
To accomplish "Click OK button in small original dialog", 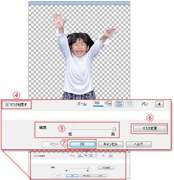I will point(72,176).
